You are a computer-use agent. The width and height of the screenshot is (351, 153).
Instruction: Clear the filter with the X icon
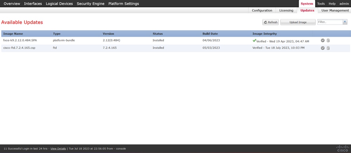point(345,22)
